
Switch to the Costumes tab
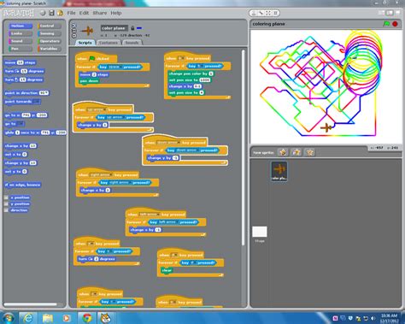click(109, 43)
